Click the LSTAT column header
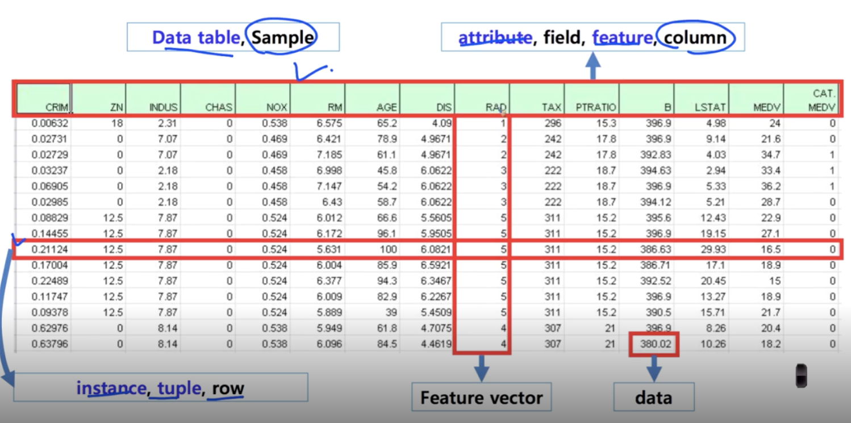 pyautogui.click(x=701, y=99)
